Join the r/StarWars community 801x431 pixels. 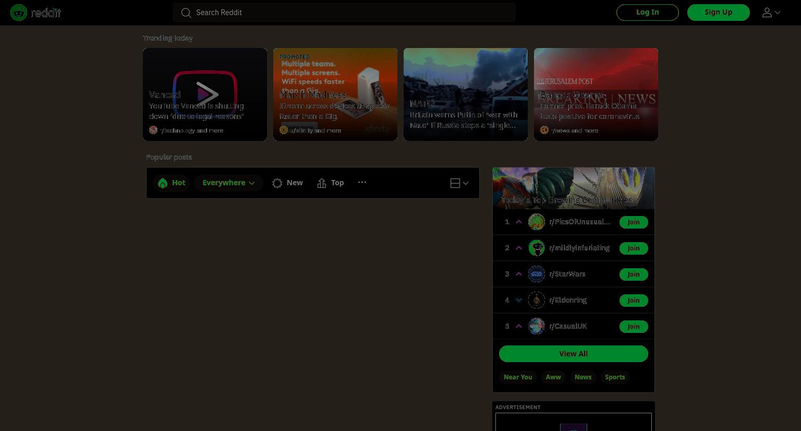pos(634,274)
